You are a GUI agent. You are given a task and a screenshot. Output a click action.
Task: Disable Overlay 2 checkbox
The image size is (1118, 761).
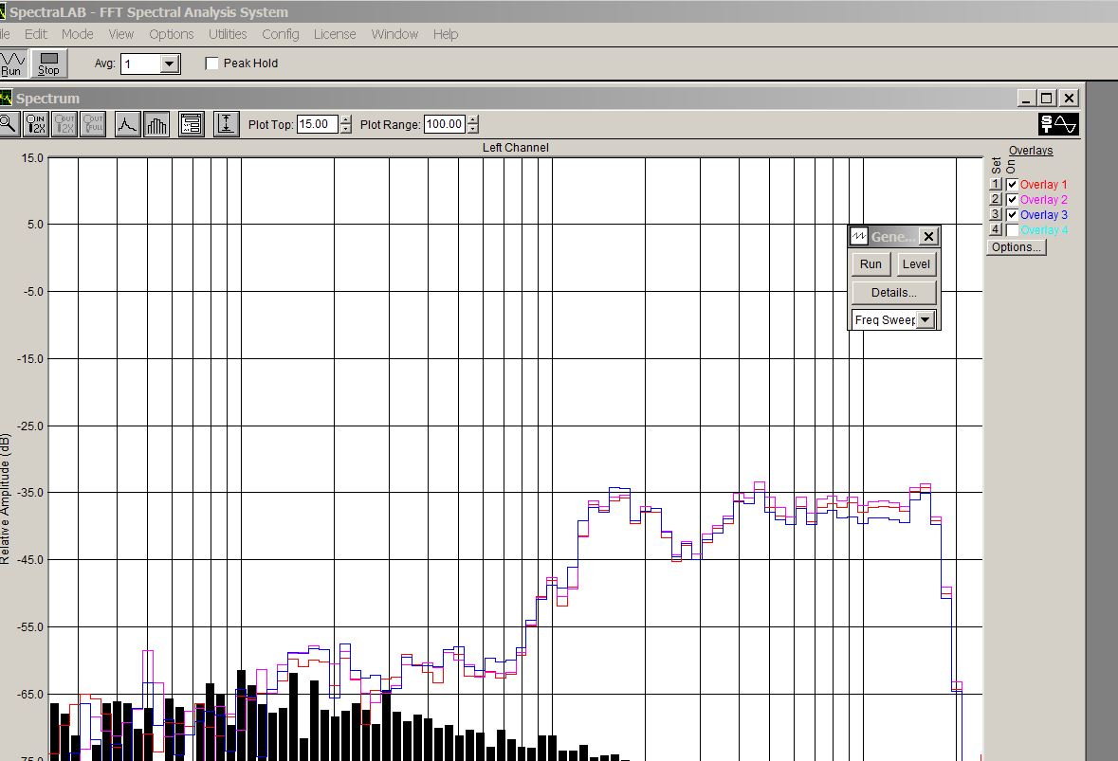click(1012, 200)
